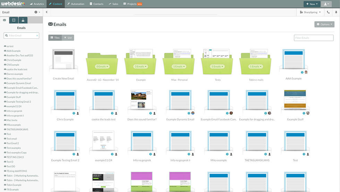Click the info badge under Example Dynamic Email tile
Screen dimensions: 340x192
click(189, 113)
